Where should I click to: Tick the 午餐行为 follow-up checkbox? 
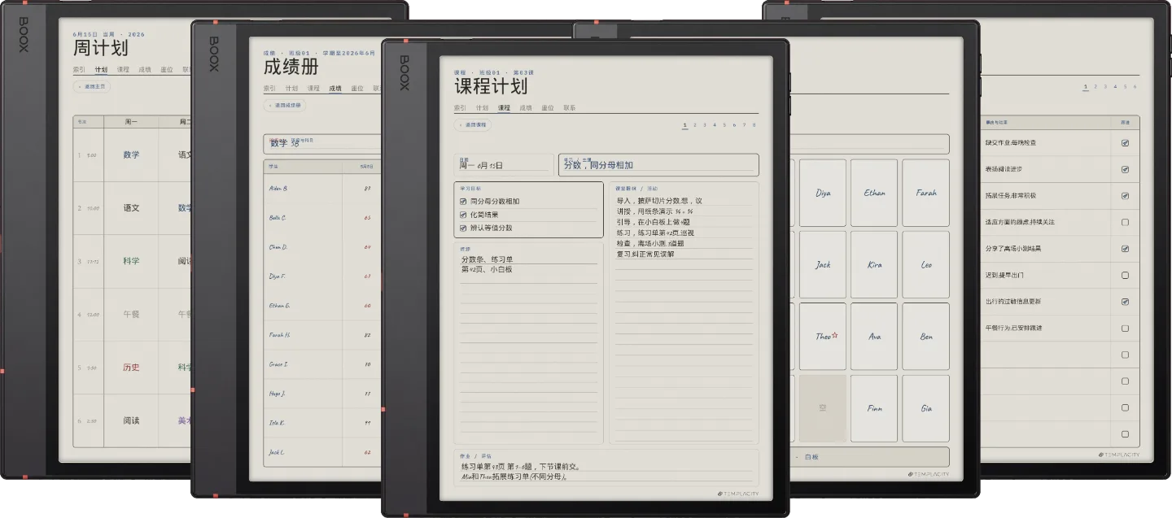pyautogui.click(x=1125, y=328)
